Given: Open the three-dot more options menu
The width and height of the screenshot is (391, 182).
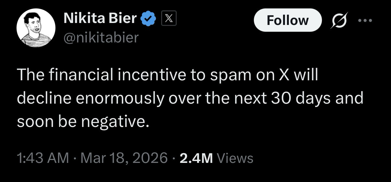Looking at the screenshot, I should coord(366,21).
